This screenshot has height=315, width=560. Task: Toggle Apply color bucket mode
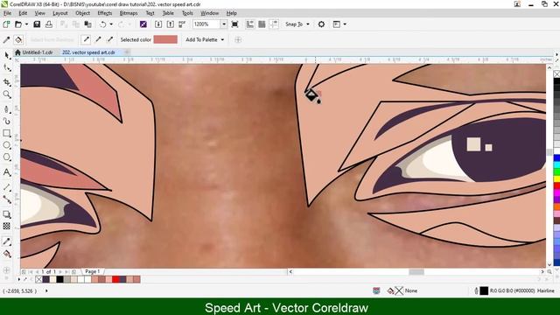[18, 39]
